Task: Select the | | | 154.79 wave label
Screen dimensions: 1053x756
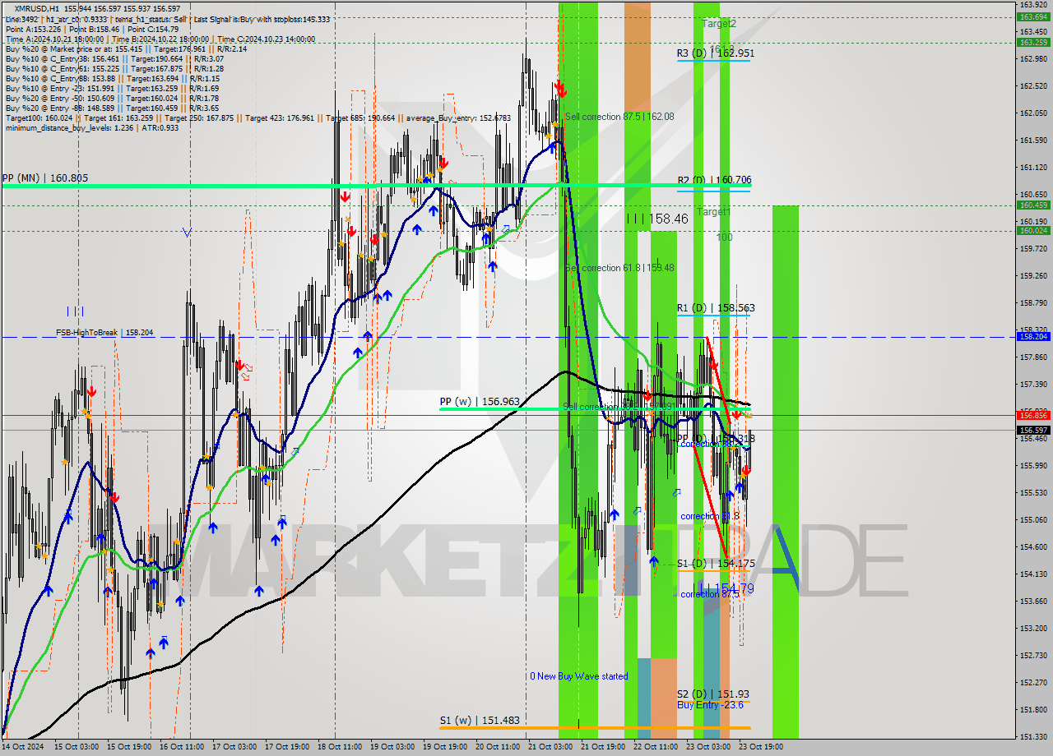Action: (x=725, y=588)
